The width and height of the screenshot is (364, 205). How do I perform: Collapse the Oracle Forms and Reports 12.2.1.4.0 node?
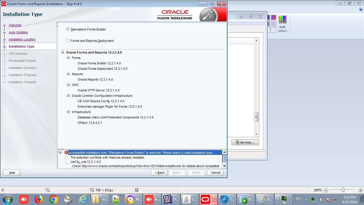point(63,52)
